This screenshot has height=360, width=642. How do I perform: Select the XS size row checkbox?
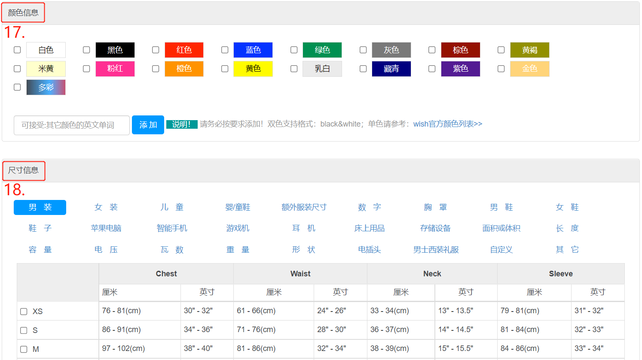[24, 312]
